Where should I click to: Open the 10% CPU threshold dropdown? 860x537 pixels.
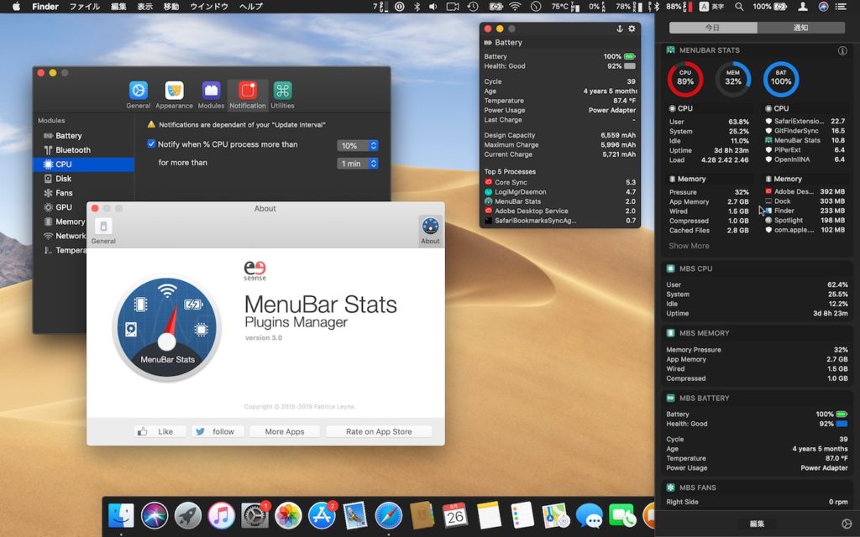point(357,145)
